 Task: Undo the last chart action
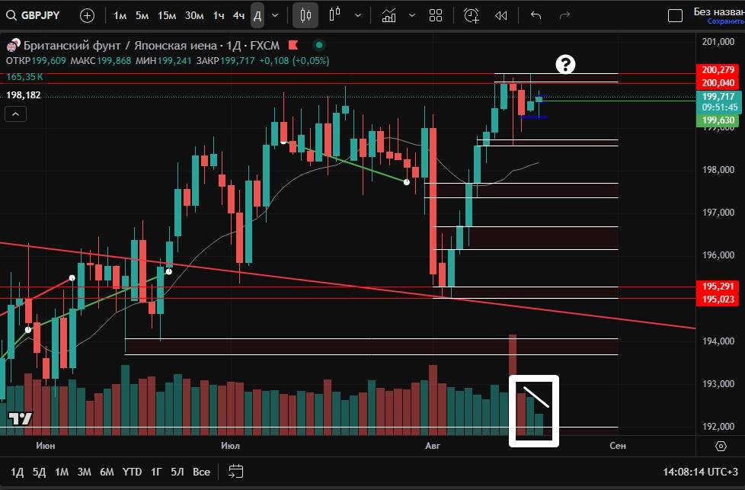click(x=536, y=15)
